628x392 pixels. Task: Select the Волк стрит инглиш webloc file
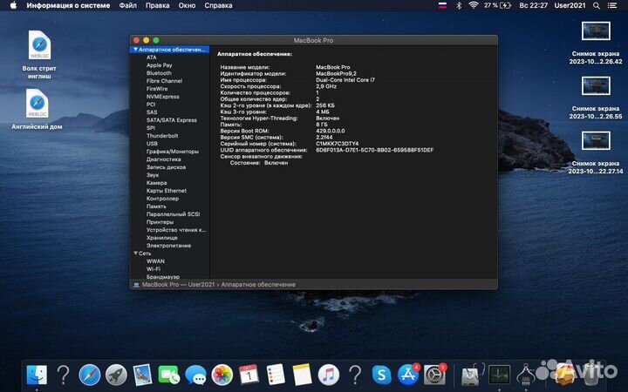(39, 55)
